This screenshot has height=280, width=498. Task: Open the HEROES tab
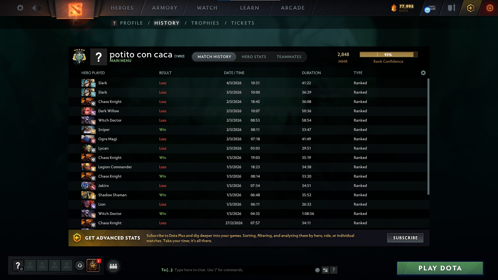[122, 8]
